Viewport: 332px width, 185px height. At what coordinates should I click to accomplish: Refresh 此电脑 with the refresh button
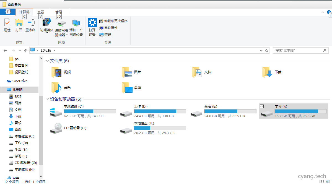266,50
